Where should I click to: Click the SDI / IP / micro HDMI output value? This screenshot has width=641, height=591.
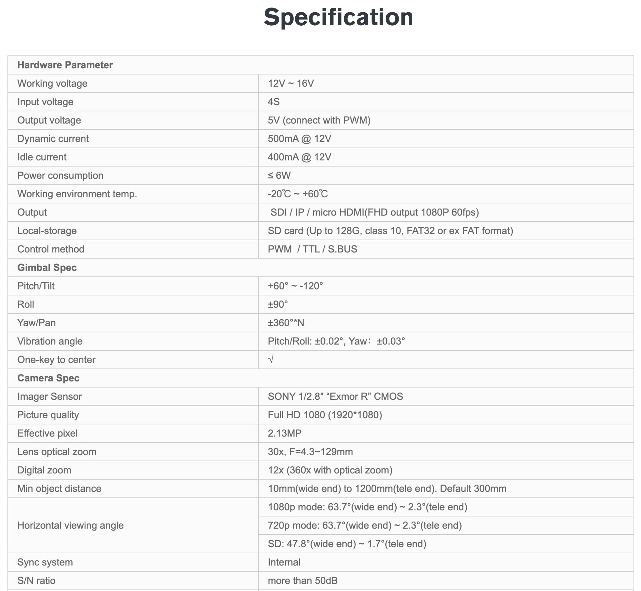374,212
